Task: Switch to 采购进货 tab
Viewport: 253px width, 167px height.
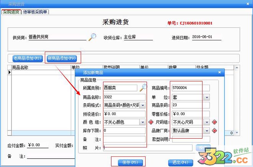Action: coord(11,12)
